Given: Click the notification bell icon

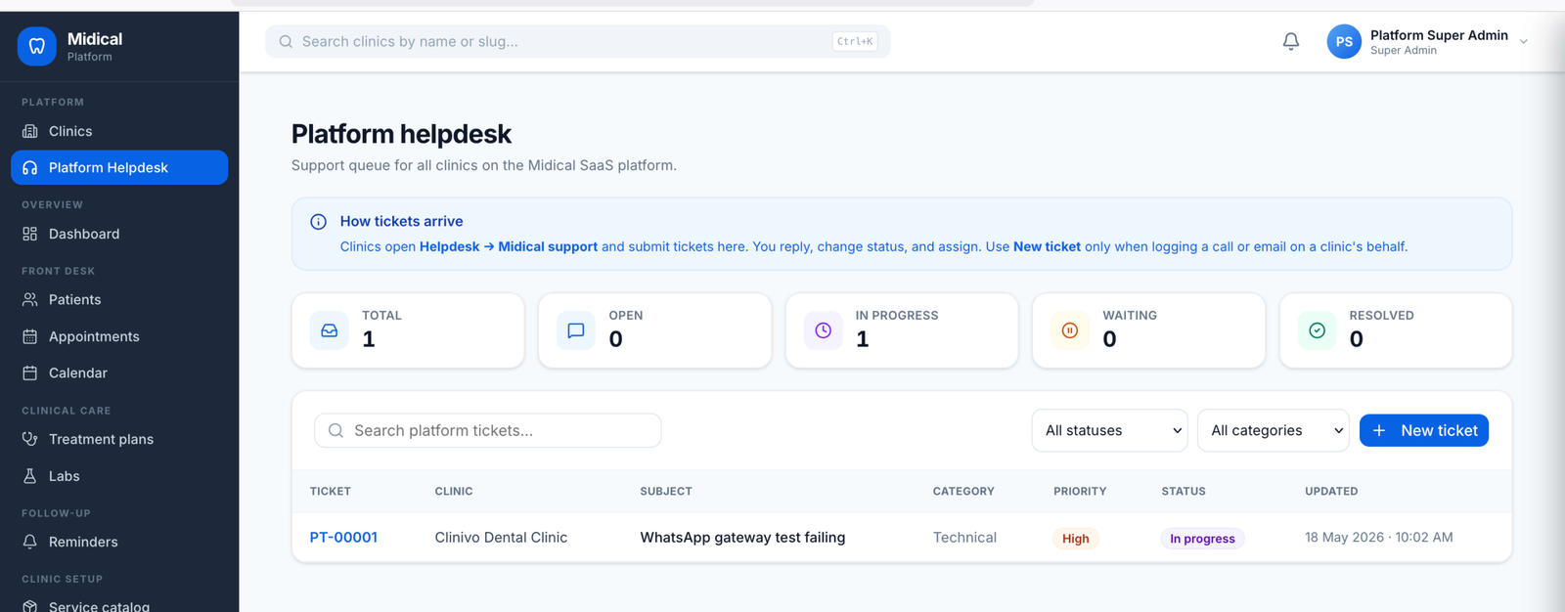Looking at the screenshot, I should 1291,41.
